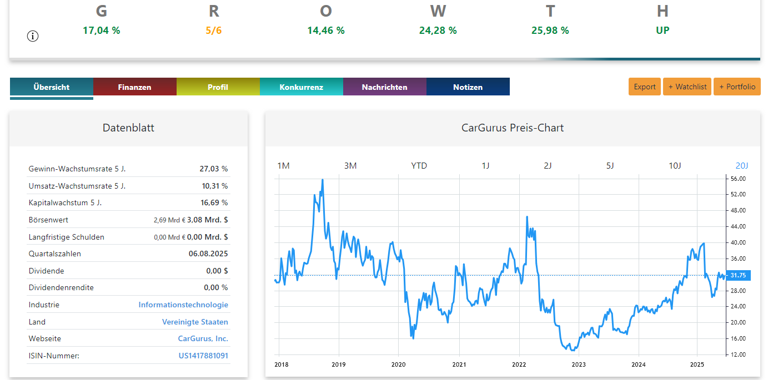This screenshot has height=380, width=768.
Task: Click the euro market cap 2,69 Mrd €
Action: tap(169, 220)
